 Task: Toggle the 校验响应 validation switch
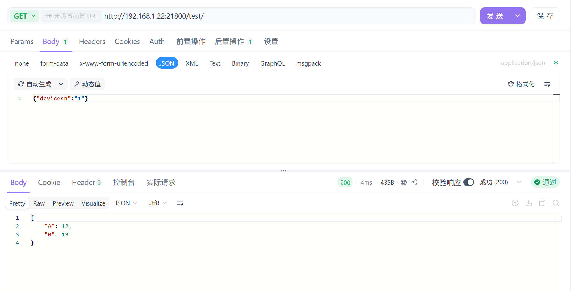pos(469,182)
